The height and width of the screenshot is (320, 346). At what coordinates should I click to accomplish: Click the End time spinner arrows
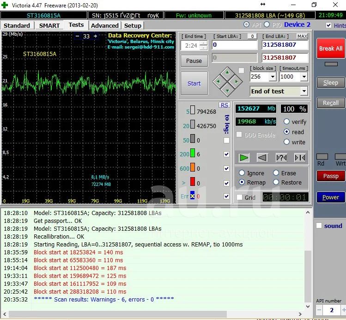pyautogui.click(x=204, y=45)
